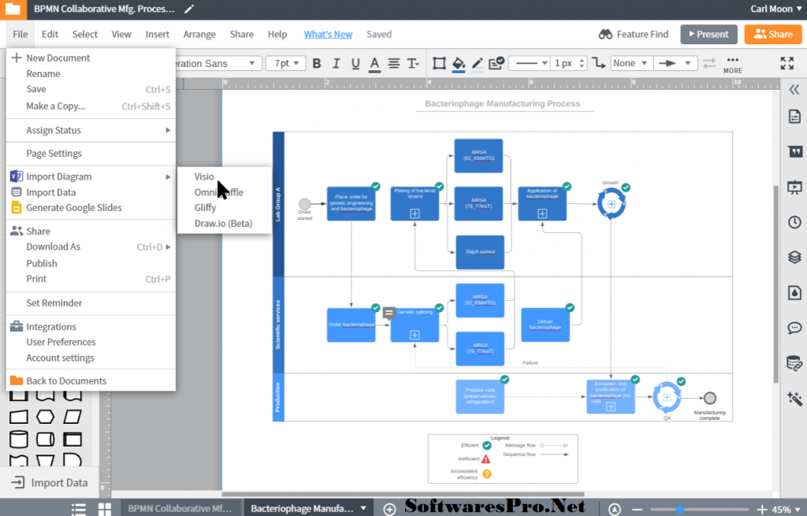
Task: Open the revision history clock icon
Action: [x=794, y=222]
